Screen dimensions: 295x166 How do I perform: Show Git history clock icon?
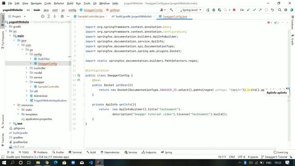(266, 10)
